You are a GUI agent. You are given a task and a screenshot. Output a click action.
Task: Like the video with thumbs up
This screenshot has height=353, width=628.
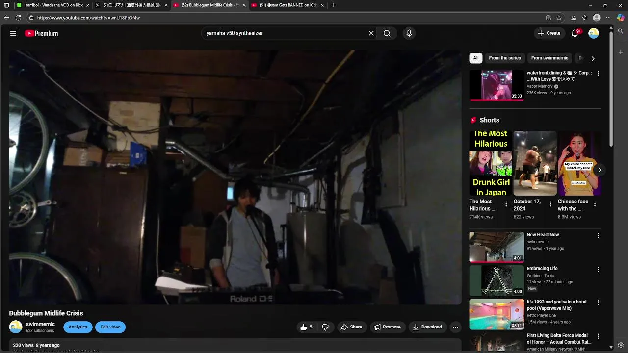click(307, 327)
